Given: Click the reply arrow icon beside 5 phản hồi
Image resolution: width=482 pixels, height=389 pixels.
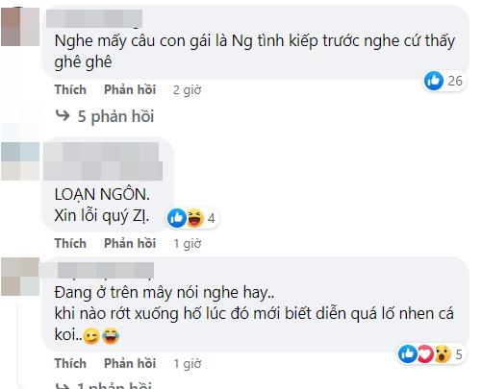Looking at the screenshot, I should pos(63,115).
